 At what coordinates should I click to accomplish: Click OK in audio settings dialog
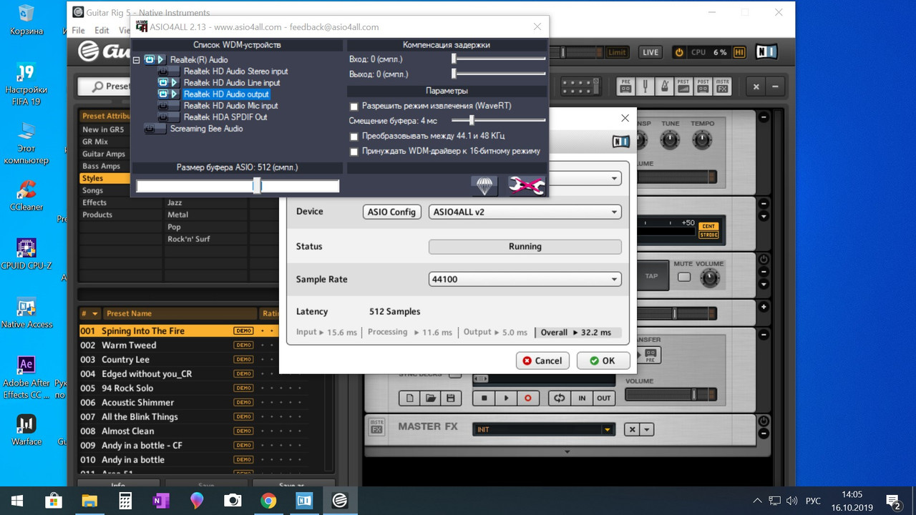pyautogui.click(x=603, y=360)
